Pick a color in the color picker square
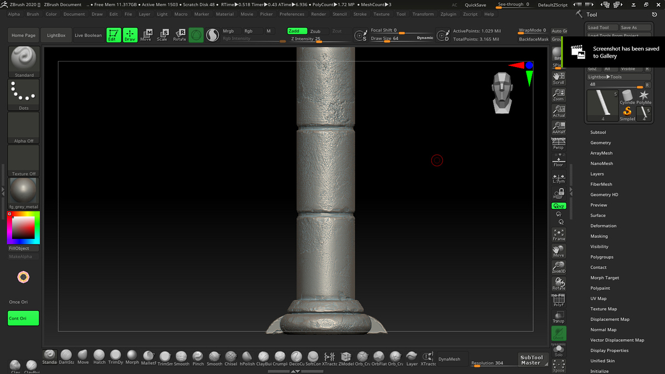 23,227
